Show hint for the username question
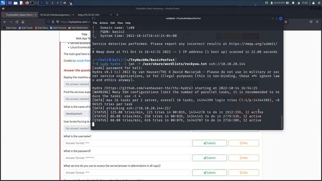This screenshot has width=322, height=181. point(244,143)
